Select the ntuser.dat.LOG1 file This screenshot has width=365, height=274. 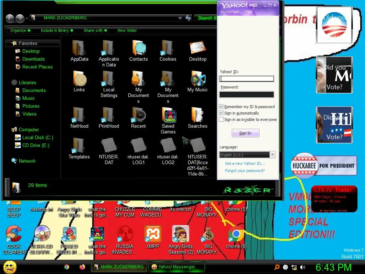pos(139,151)
